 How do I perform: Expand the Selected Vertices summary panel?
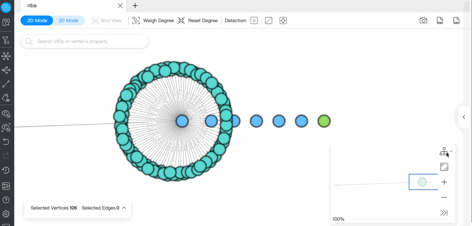124,208
